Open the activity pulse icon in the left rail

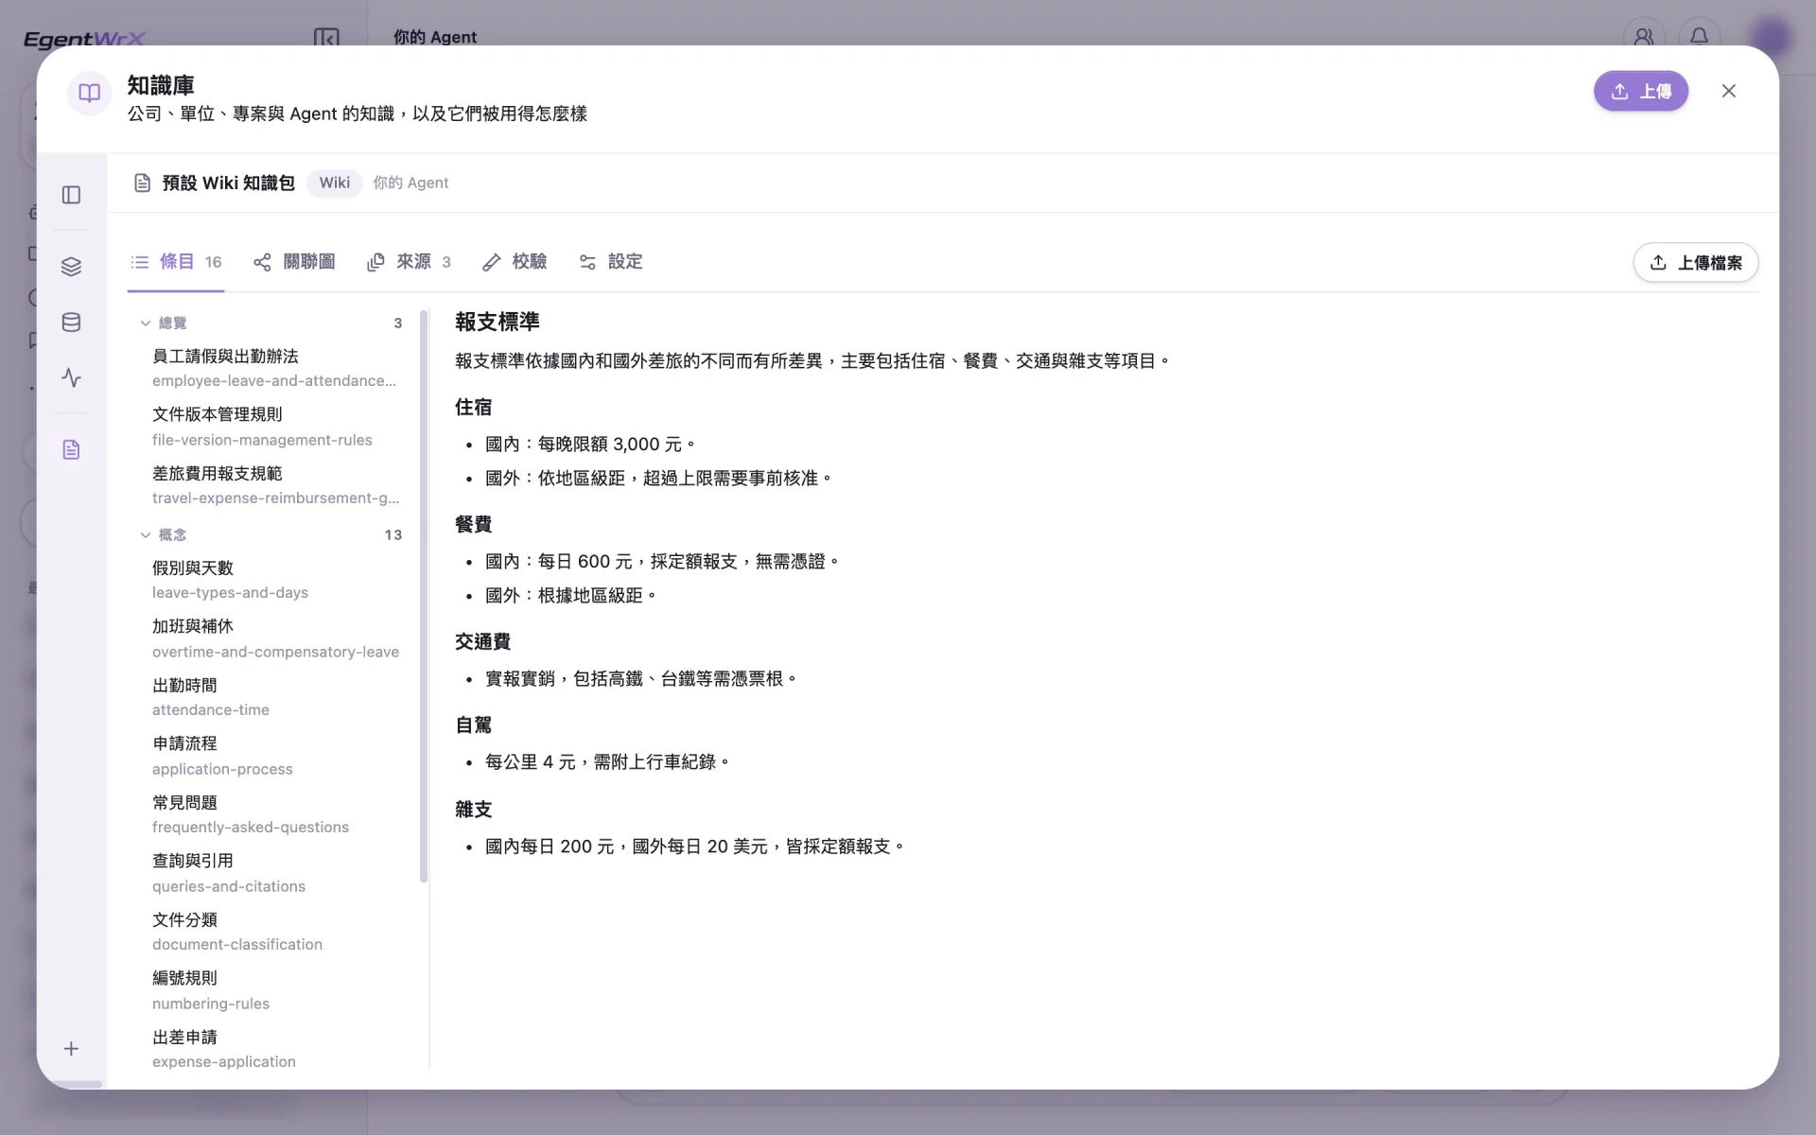(71, 378)
